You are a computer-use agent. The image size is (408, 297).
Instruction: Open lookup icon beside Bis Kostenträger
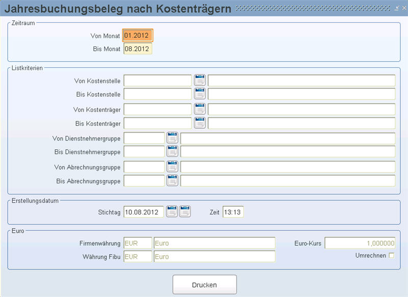click(x=199, y=123)
